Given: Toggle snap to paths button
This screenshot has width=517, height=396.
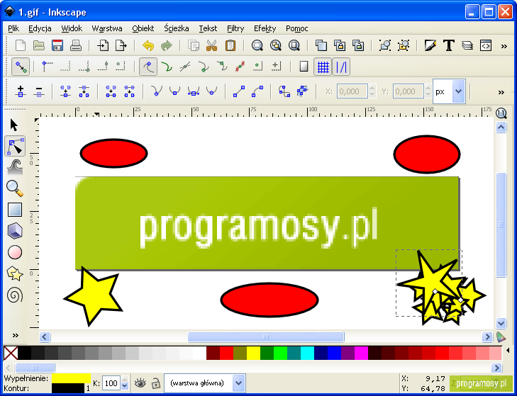Looking at the screenshot, I should point(167,67).
